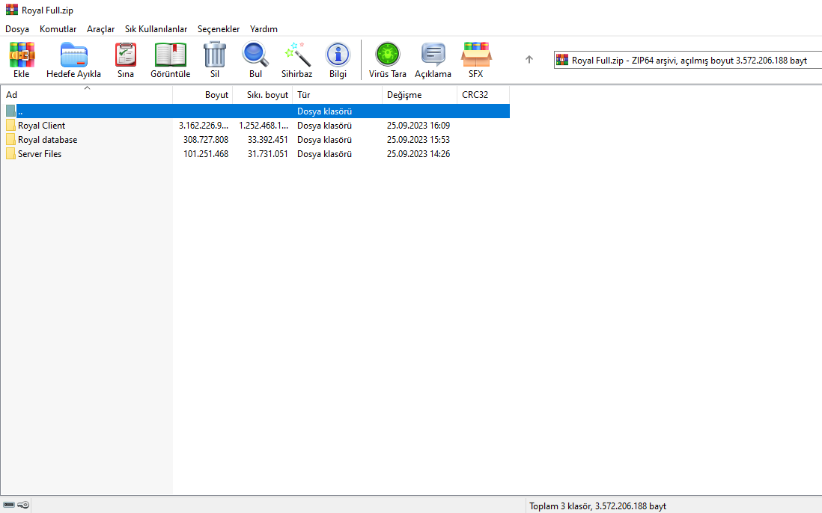Run Virüs Tara virus scan
Screen dimensions: 822x513
click(387, 55)
